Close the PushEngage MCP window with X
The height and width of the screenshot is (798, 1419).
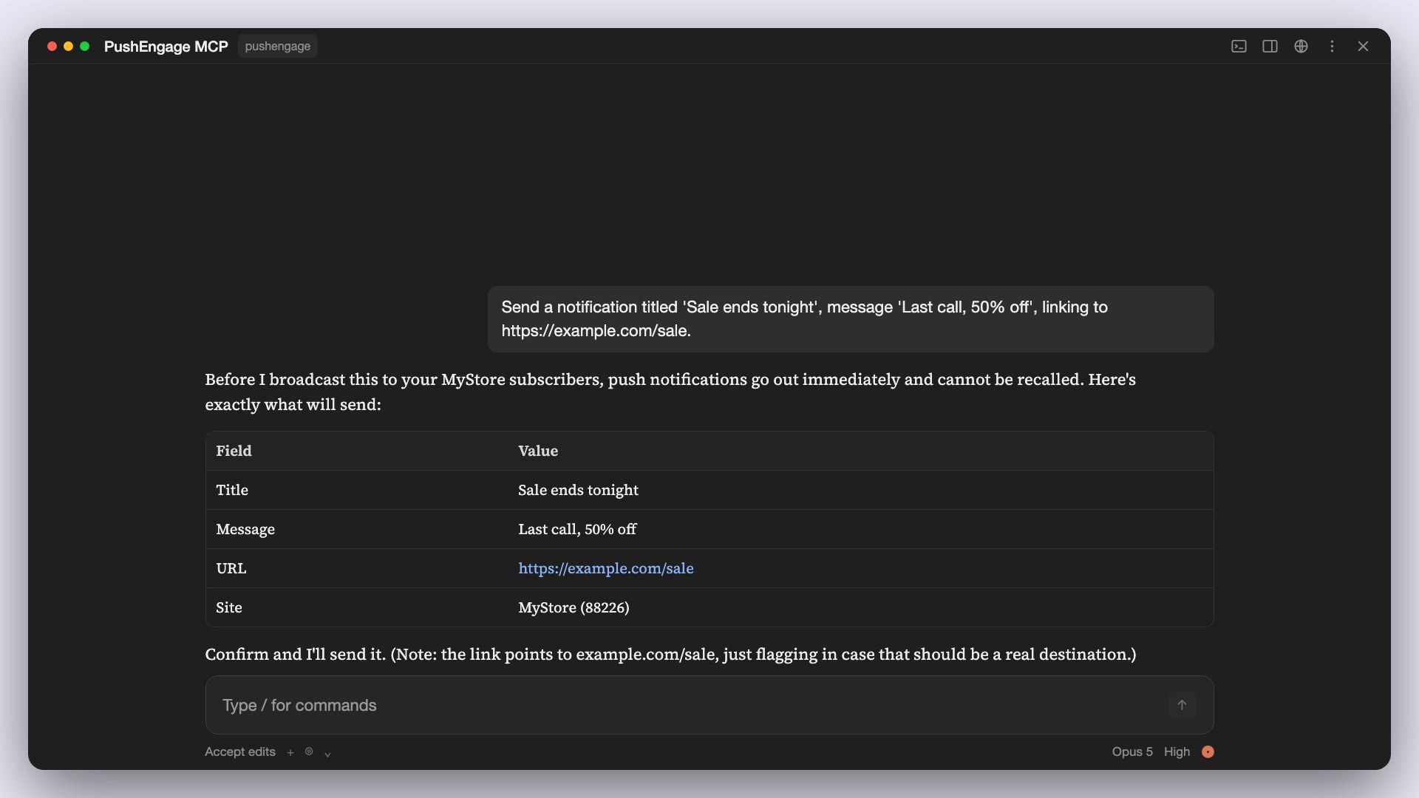[1363, 47]
